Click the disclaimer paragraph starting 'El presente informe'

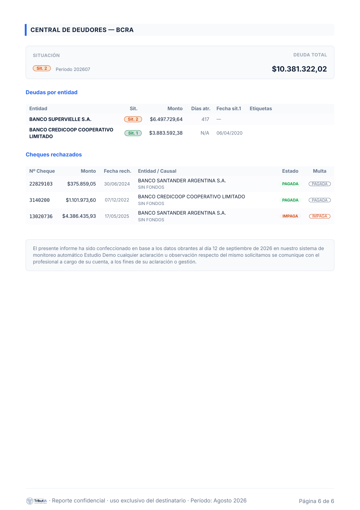click(179, 255)
